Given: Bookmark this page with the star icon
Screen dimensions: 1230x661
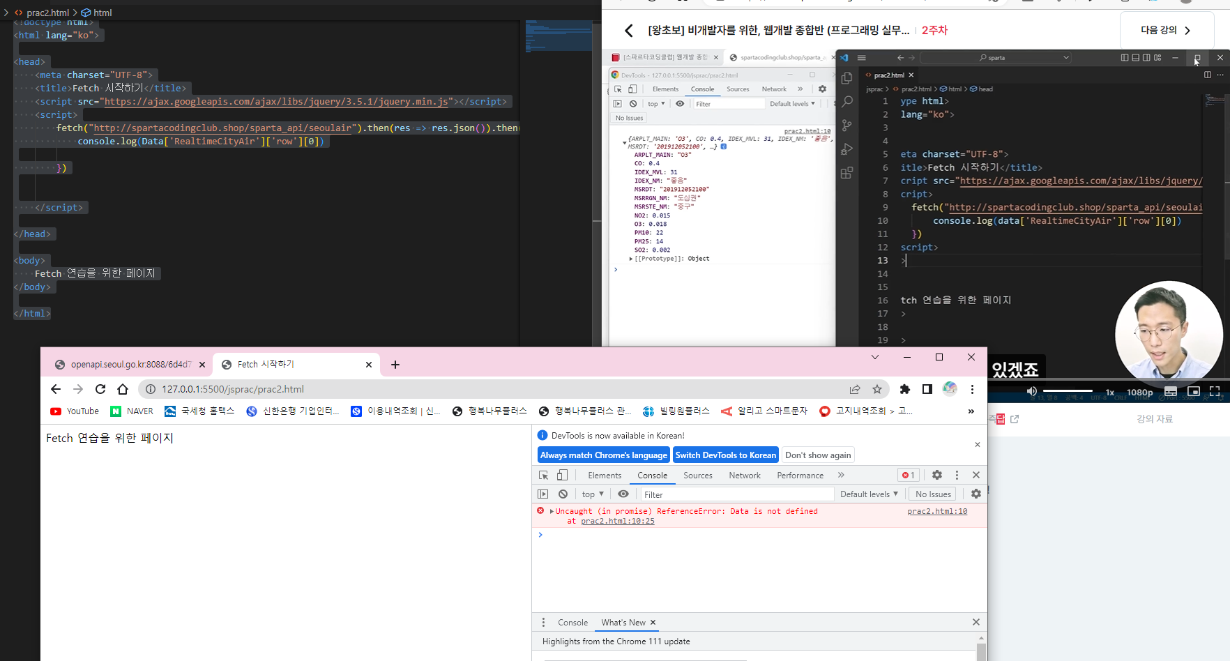Looking at the screenshot, I should (x=877, y=389).
